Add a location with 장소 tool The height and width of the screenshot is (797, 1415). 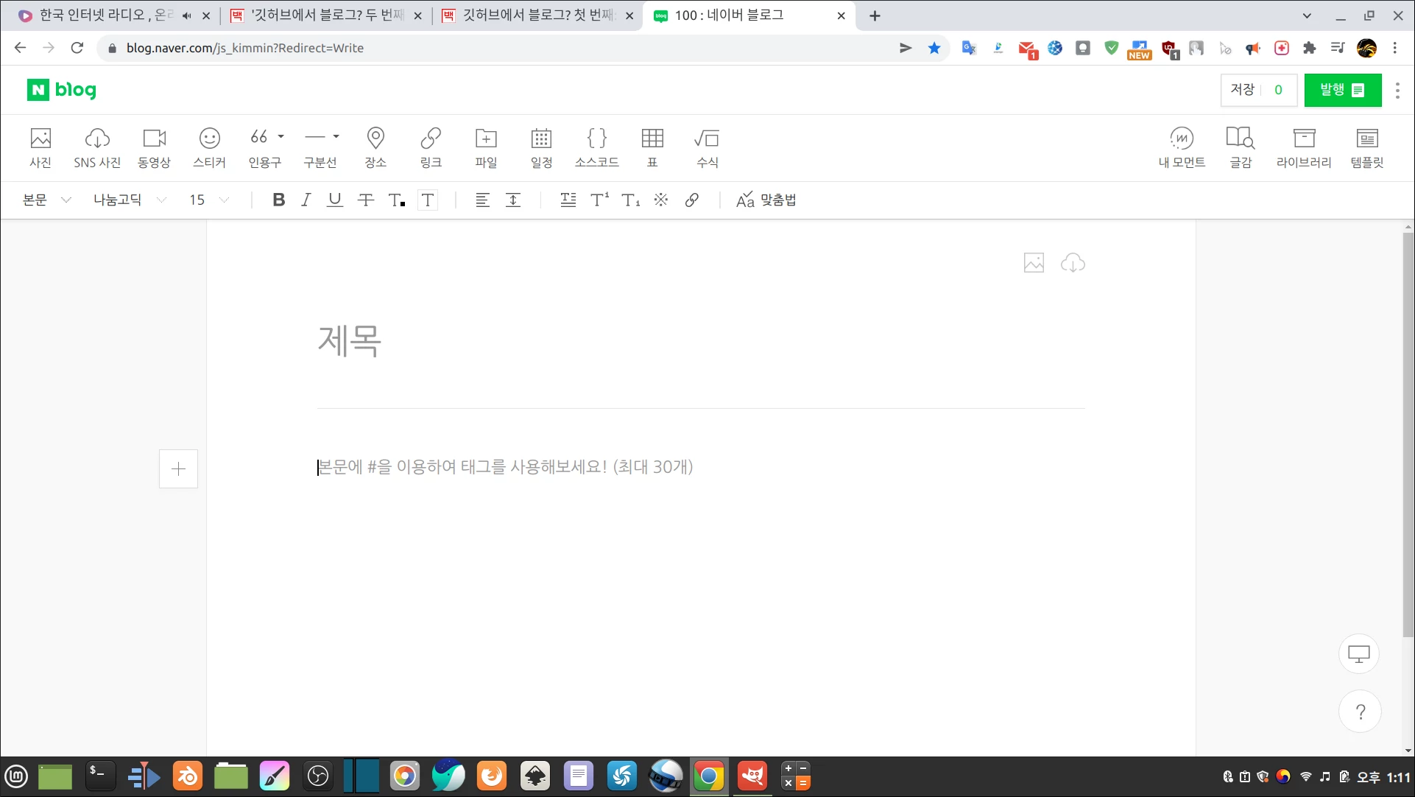[375, 147]
